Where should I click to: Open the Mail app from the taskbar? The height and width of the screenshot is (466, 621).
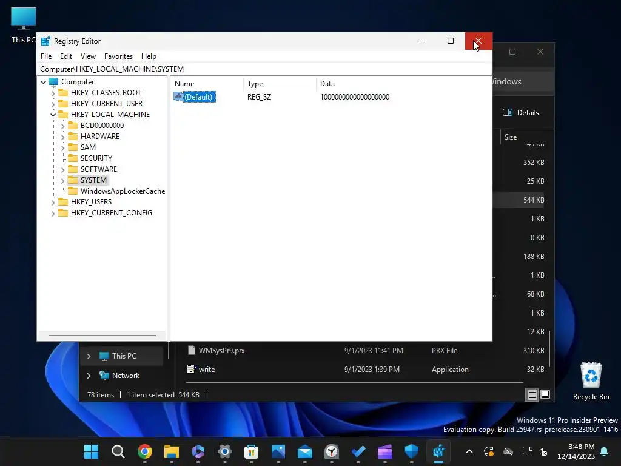coord(305,451)
